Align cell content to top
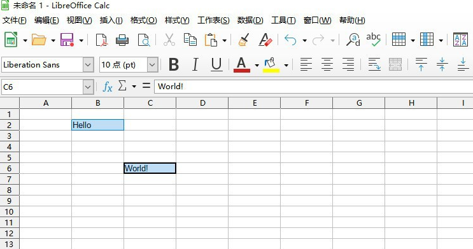The height and width of the screenshot is (249, 473). (421, 64)
